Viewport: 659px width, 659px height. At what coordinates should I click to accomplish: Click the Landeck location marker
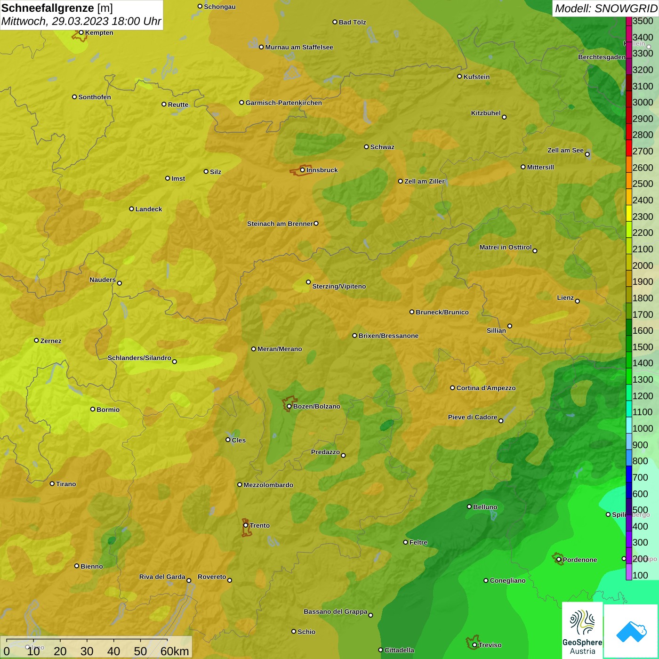coord(131,209)
